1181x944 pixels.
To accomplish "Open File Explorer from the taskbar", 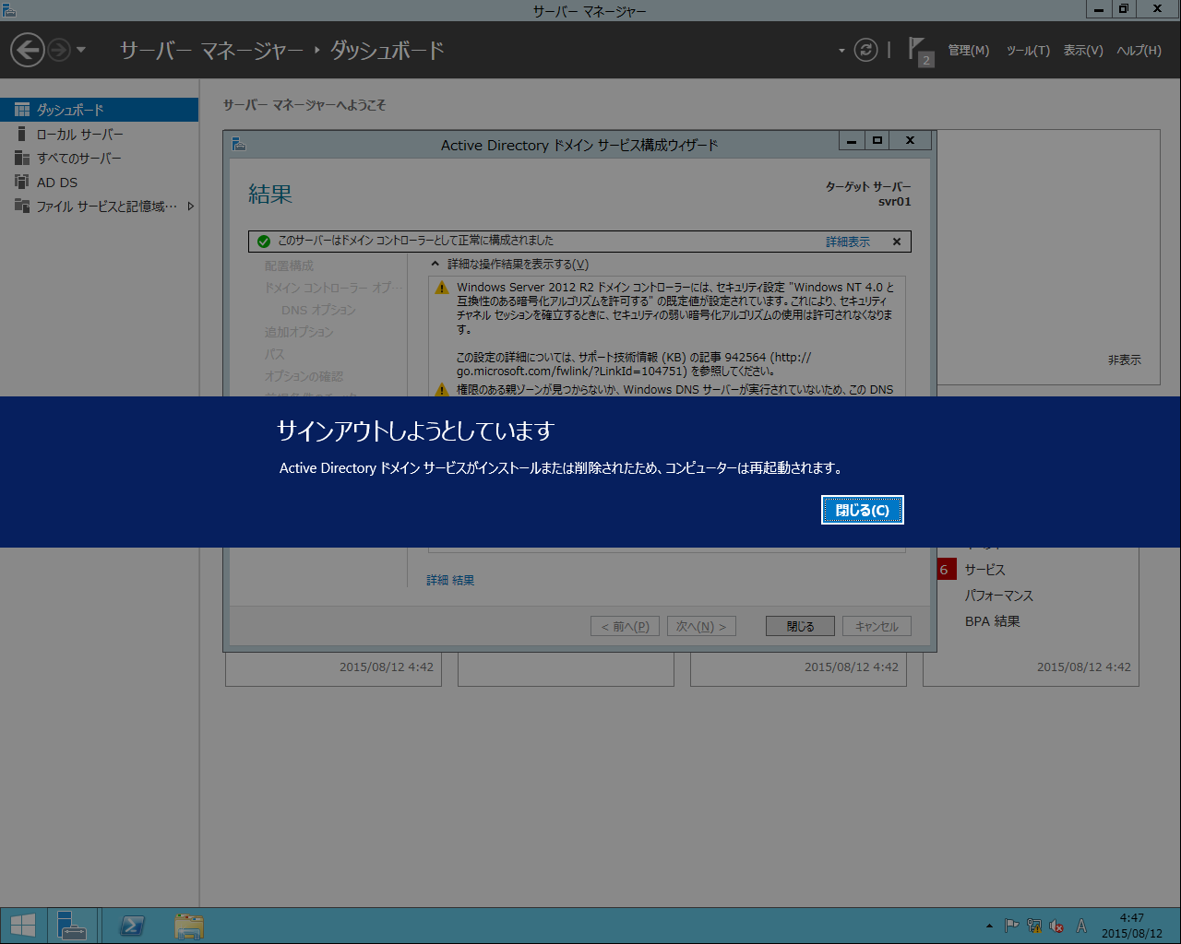I will coord(189,926).
